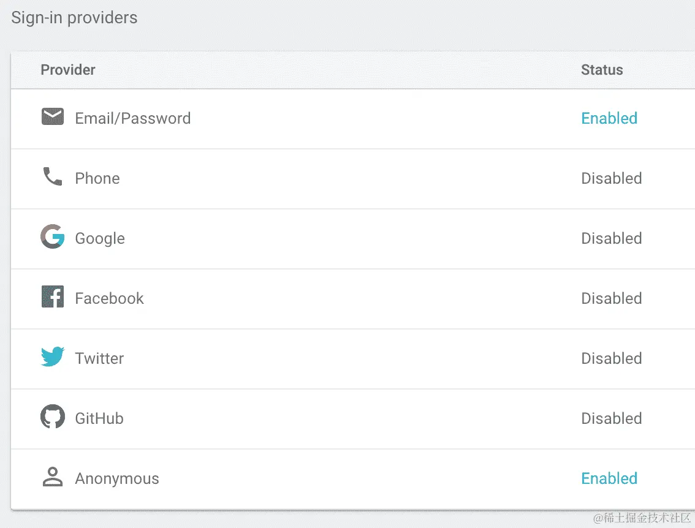This screenshot has height=528, width=695.
Task: Click the Email/Password envelope icon
Action: pyautogui.click(x=52, y=117)
